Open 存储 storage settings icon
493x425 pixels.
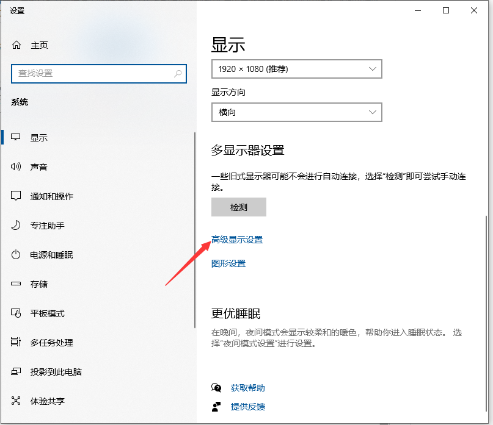15,284
